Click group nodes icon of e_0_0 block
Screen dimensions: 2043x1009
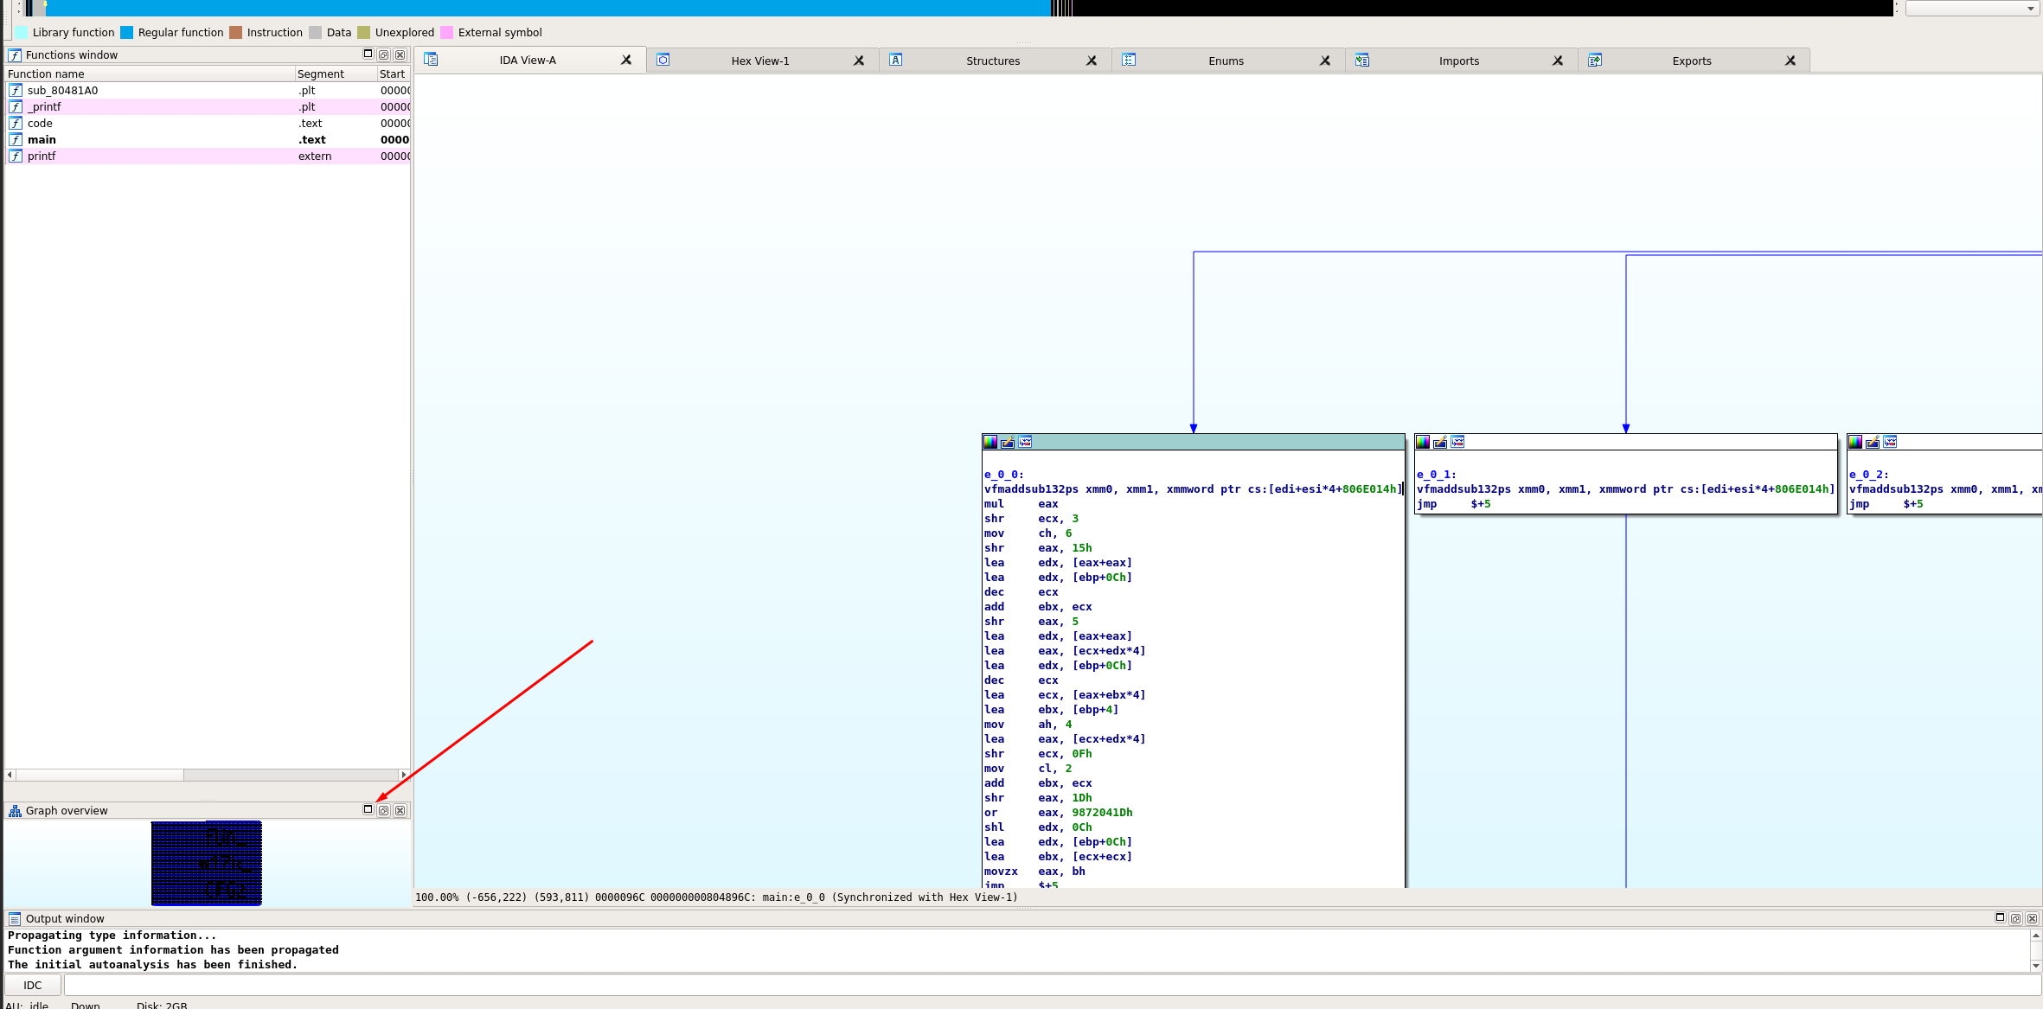[x=1025, y=443]
